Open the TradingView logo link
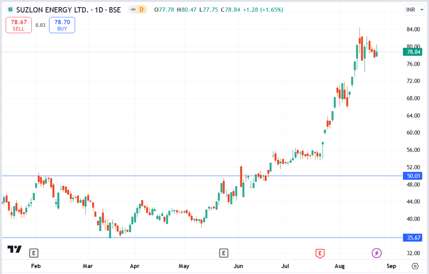 [x=15, y=249]
